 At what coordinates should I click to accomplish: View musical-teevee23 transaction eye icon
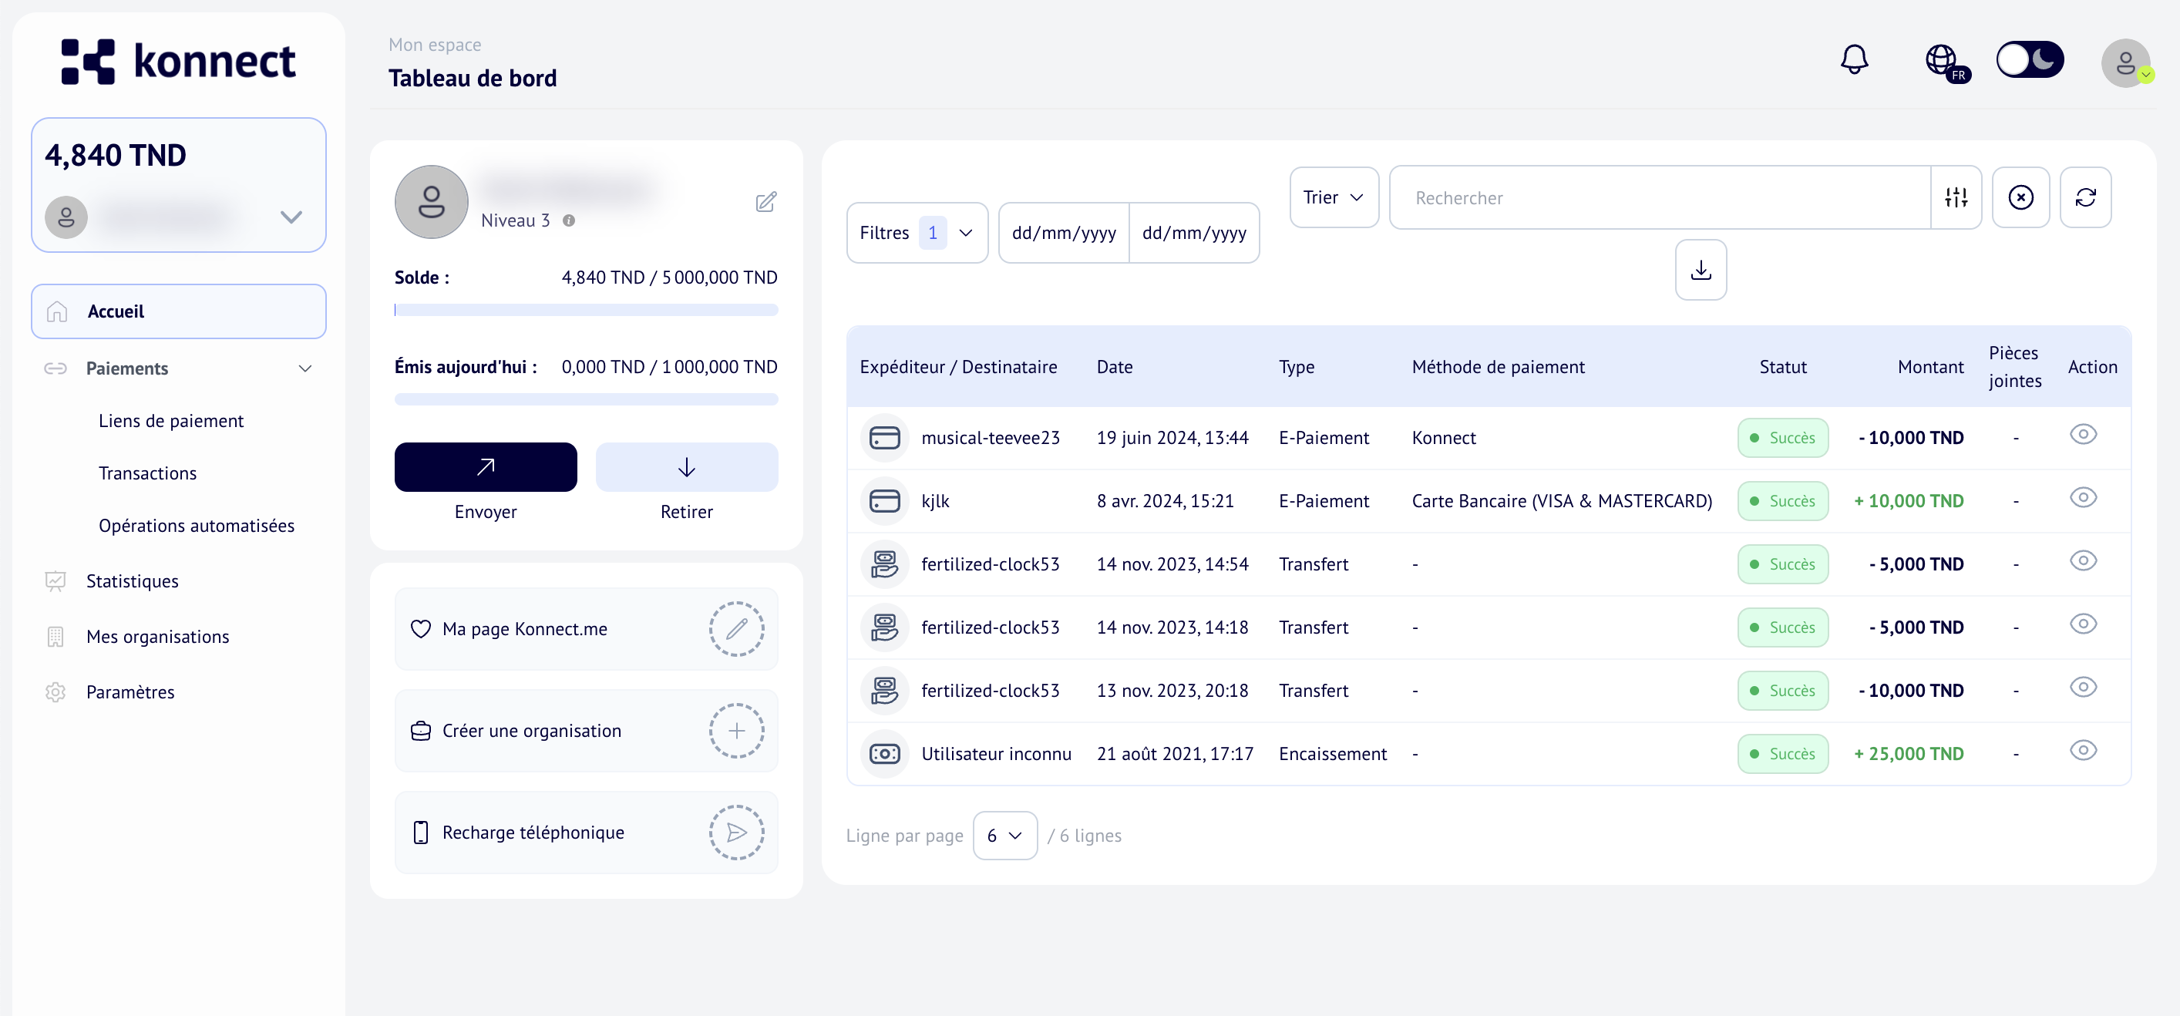[x=2083, y=435]
